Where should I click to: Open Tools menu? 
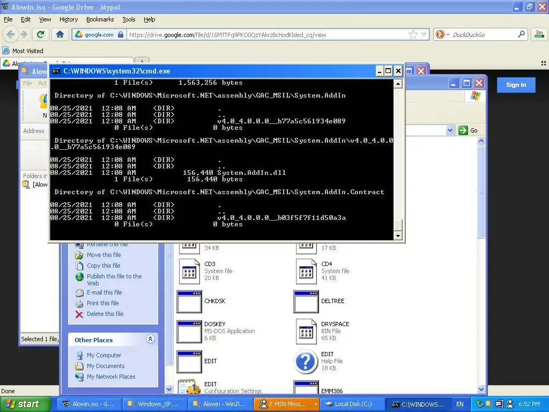point(129,20)
